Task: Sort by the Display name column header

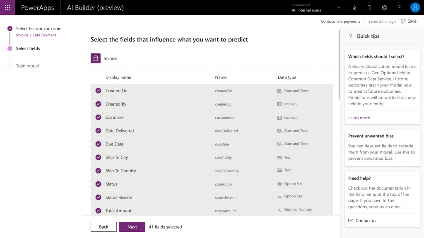Action: (118, 77)
